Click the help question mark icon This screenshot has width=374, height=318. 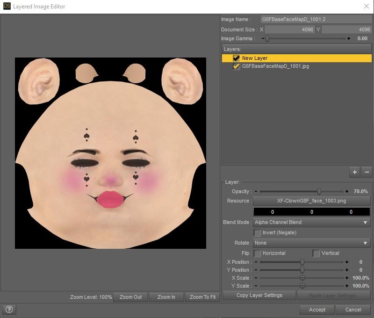tap(9, 309)
